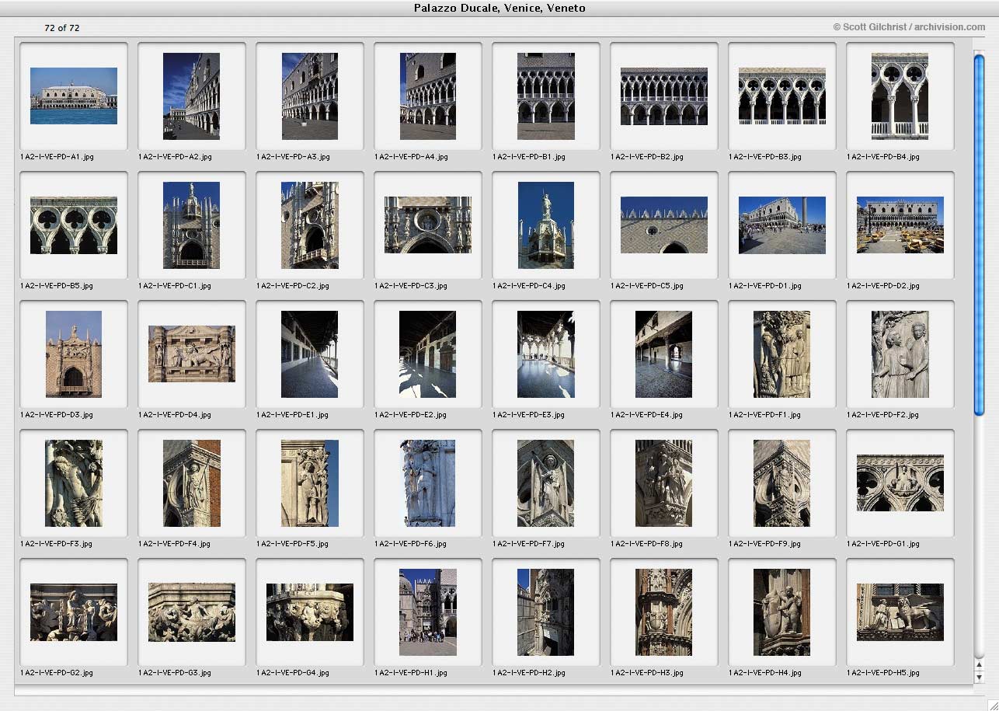Click thumbnail 1A2-I-VE-PD-G4.jpg
The width and height of the screenshot is (999, 711).
(x=310, y=612)
